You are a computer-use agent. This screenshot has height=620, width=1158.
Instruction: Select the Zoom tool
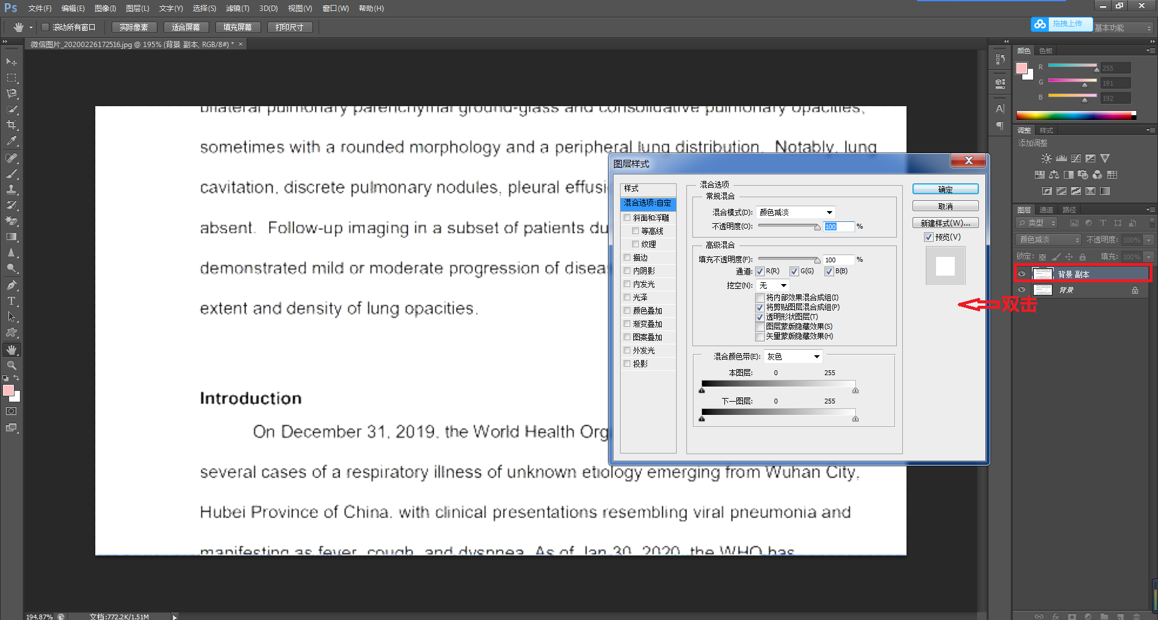pyautogui.click(x=11, y=365)
